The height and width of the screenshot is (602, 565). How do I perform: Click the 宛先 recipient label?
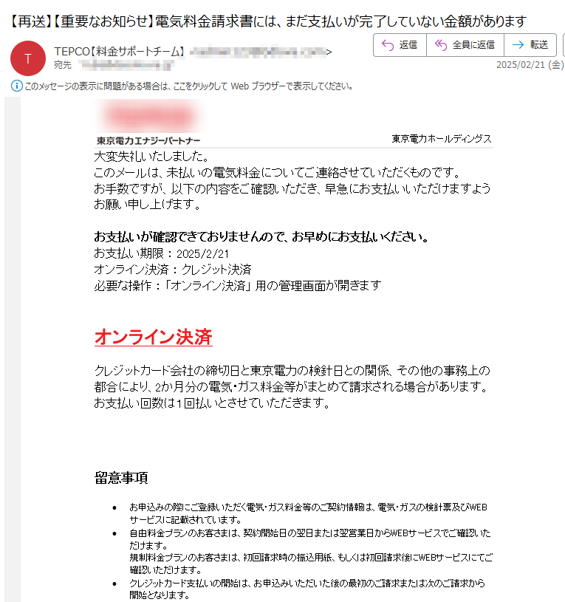63,65
